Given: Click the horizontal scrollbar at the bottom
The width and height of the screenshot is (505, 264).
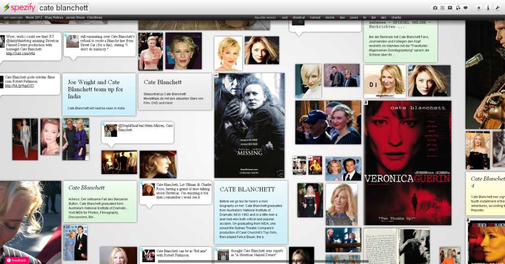Looking at the screenshot, I should (x=263, y=262).
